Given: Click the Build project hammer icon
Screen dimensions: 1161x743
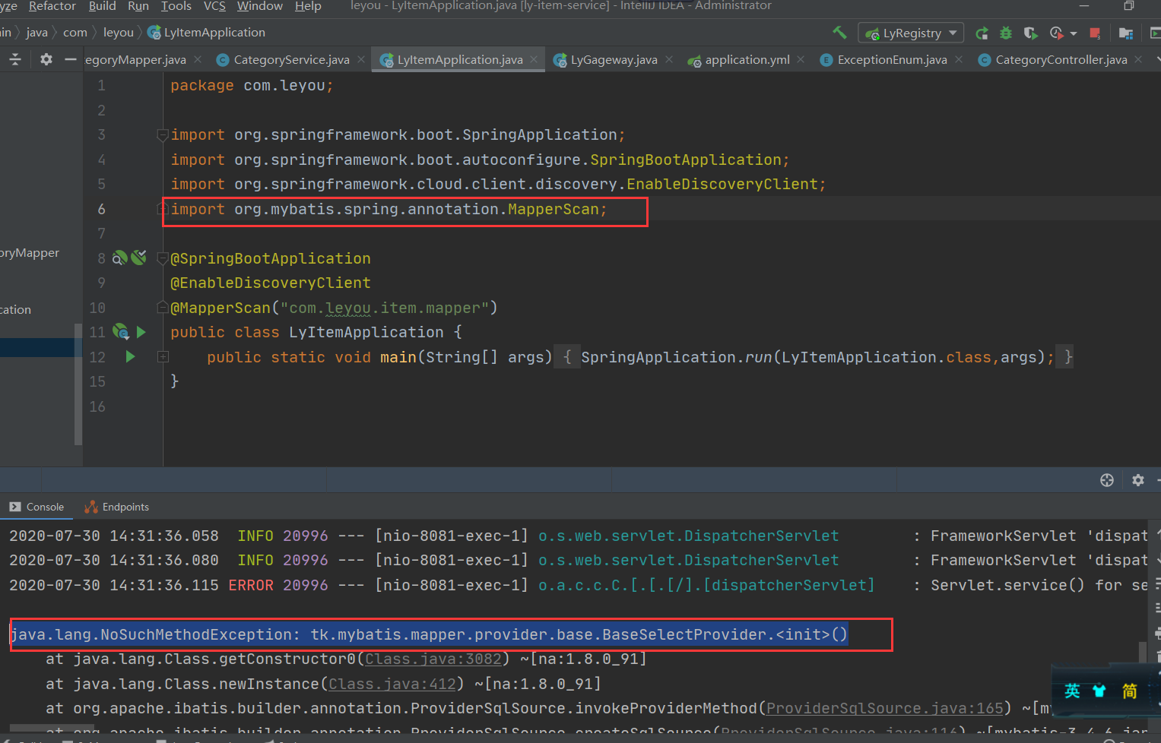Looking at the screenshot, I should point(839,33).
